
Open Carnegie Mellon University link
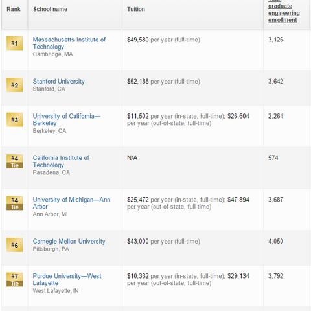coord(69,241)
